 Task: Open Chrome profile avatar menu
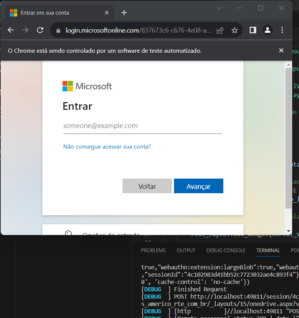268,30
